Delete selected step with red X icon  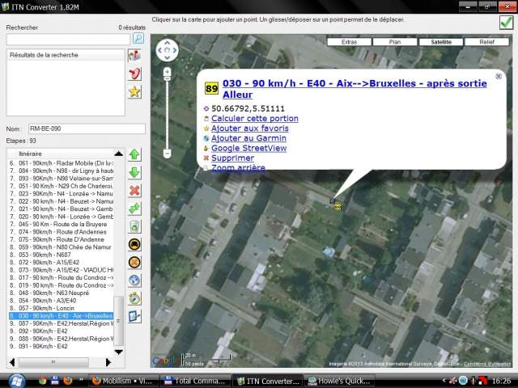point(134,190)
